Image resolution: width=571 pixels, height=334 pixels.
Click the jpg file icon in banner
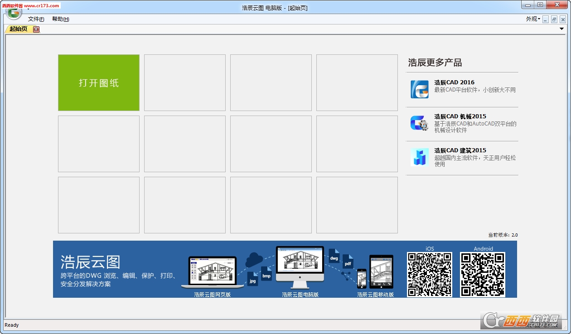(x=252, y=279)
